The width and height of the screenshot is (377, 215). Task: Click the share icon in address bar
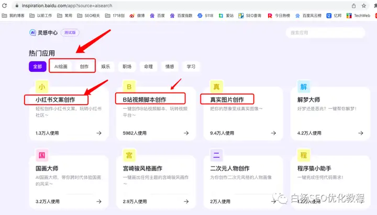pyautogui.click(x=353, y=6)
